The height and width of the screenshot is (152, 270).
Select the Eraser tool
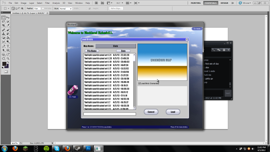click(4, 38)
